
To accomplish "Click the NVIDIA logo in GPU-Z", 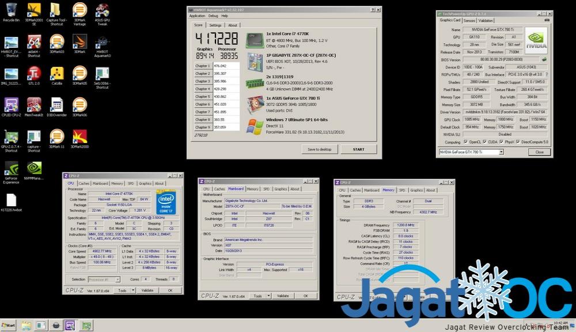I will 536,40.
